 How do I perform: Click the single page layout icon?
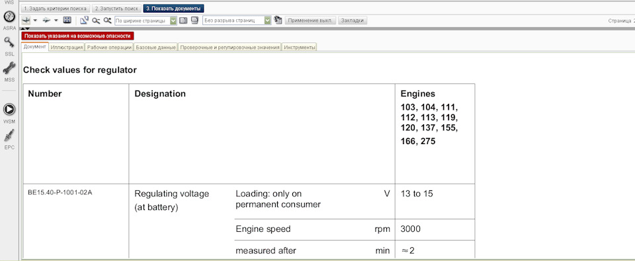[183, 20]
